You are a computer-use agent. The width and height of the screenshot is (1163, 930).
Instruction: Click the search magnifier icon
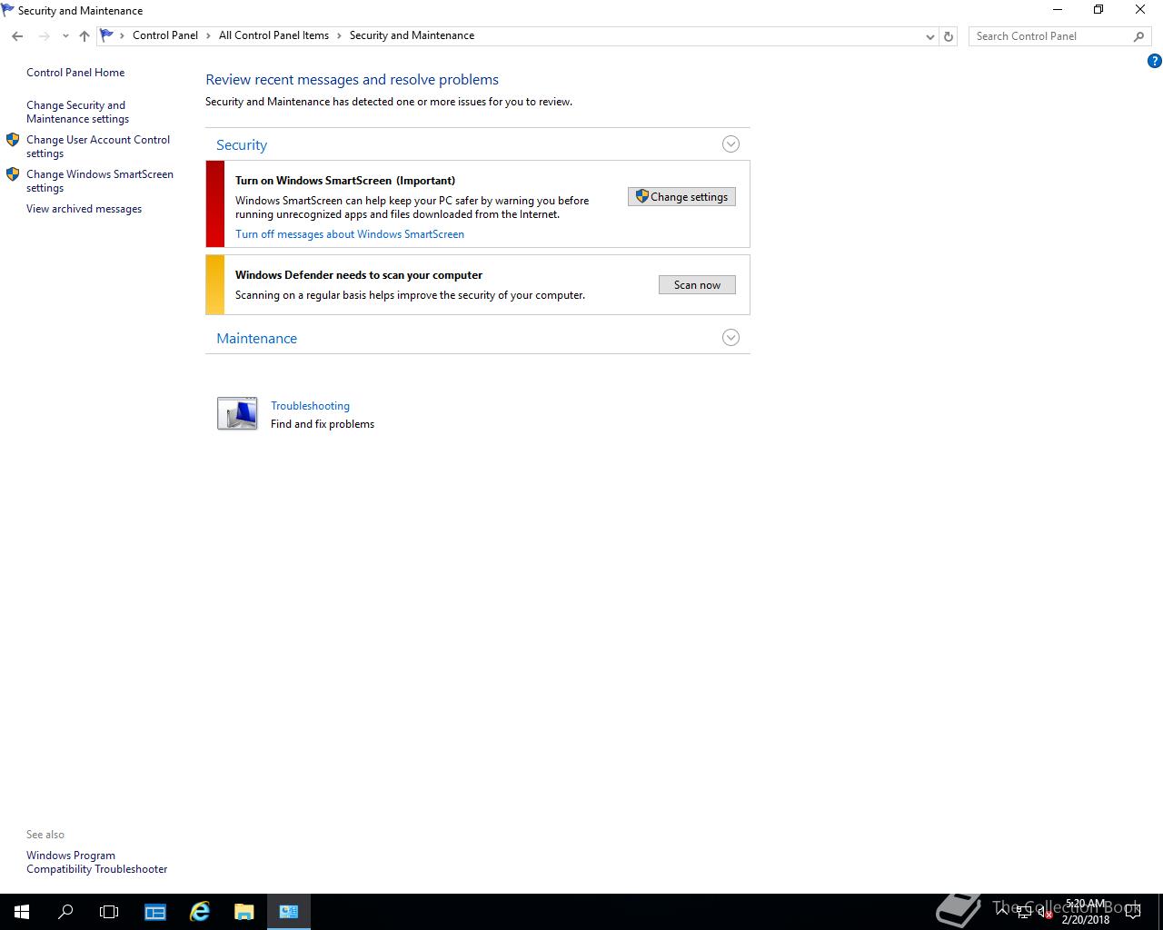point(1138,36)
